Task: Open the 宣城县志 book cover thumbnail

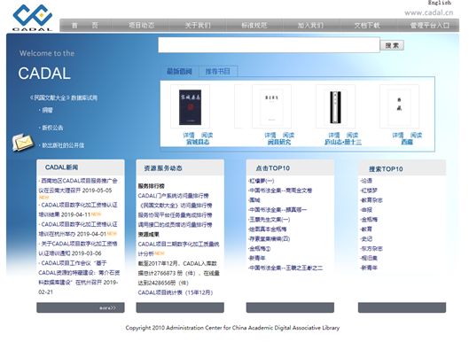Action: pos(190,107)
